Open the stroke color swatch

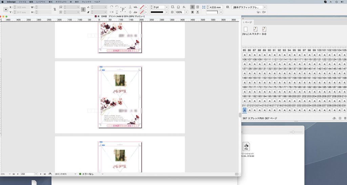(x=142, y=12)
